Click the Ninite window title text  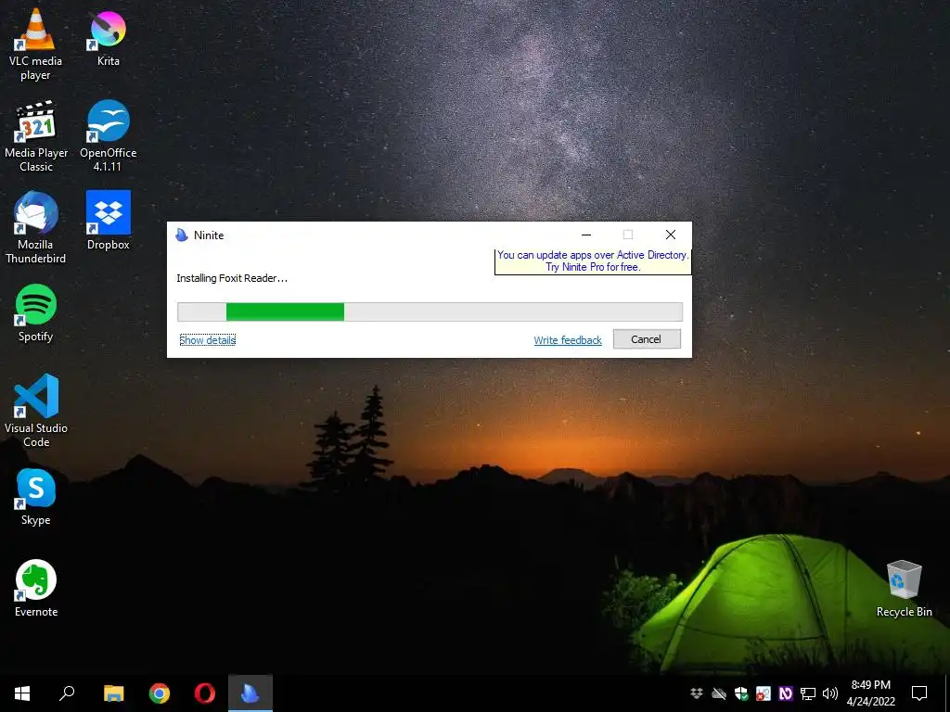(209, 235)
